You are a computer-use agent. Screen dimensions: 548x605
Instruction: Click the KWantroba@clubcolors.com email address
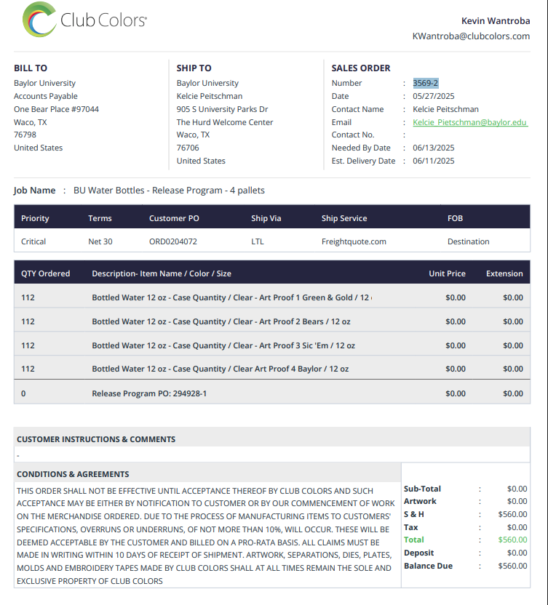coord(471,36)
